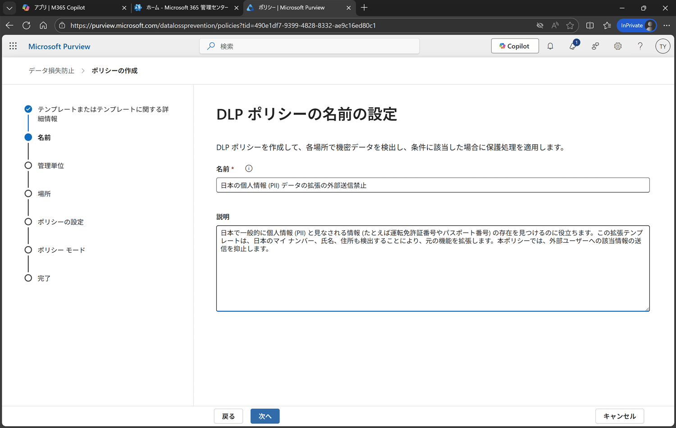Click the ポリシーの作成 breadcrumb text

pyautogui.click(x=114, y=71)
